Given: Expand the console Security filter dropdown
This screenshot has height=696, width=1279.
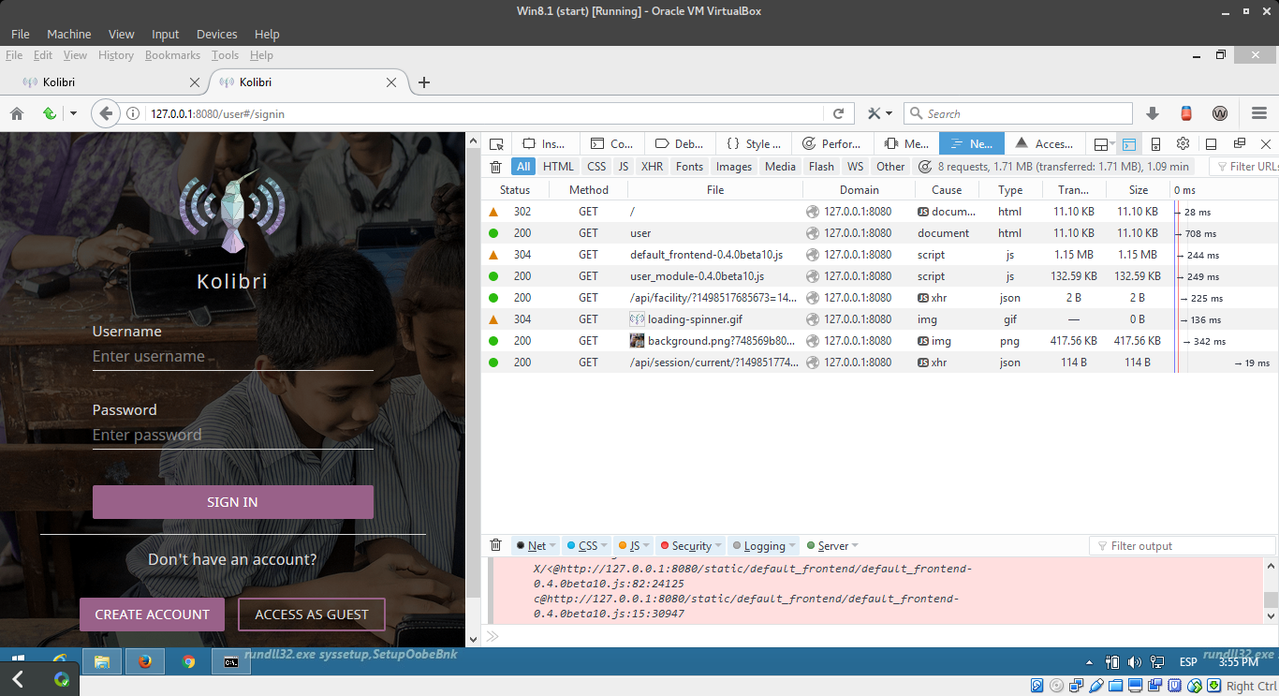Looking at the screenshot, I should (x=718, y=546).
